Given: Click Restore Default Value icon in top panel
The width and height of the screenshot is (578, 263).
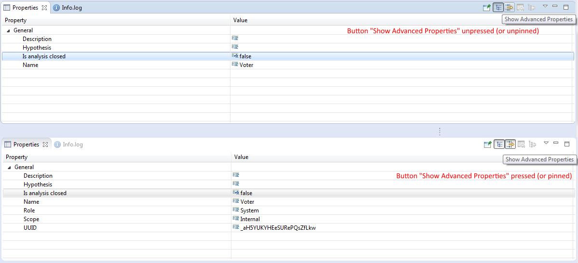Looking at the screenshot, I should point(520,7).
